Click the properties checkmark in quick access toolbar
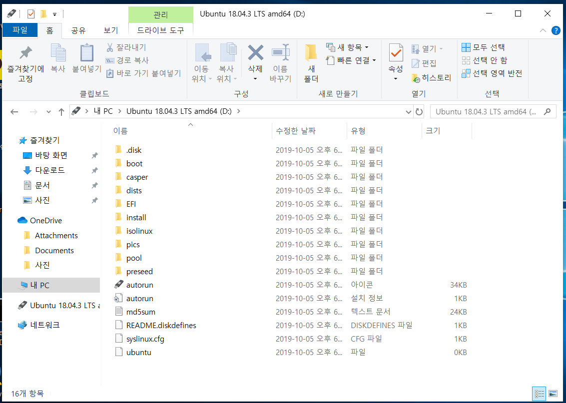 [31, 14]
